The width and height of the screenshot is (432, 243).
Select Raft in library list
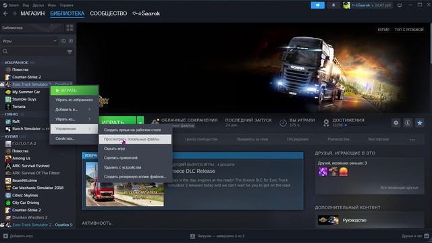(16, 122)
